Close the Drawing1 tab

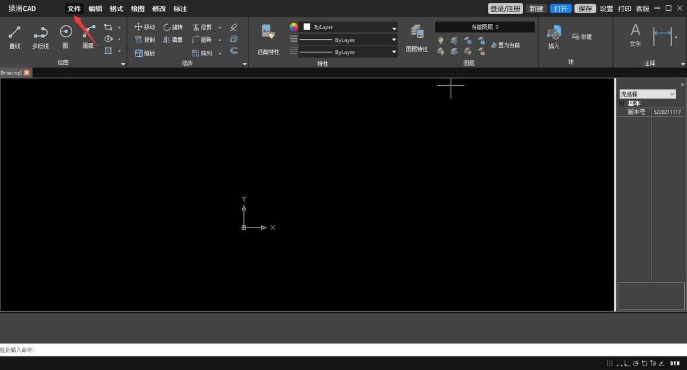click(x=26, y=73)
